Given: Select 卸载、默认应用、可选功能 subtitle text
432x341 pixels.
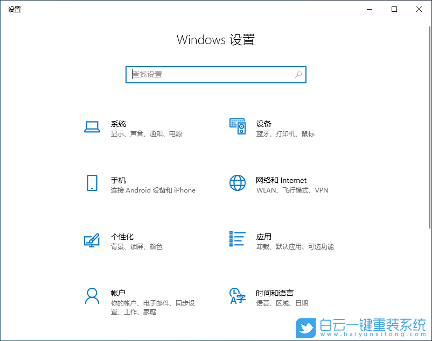Looking at the screenshot, I should [295, 246].
